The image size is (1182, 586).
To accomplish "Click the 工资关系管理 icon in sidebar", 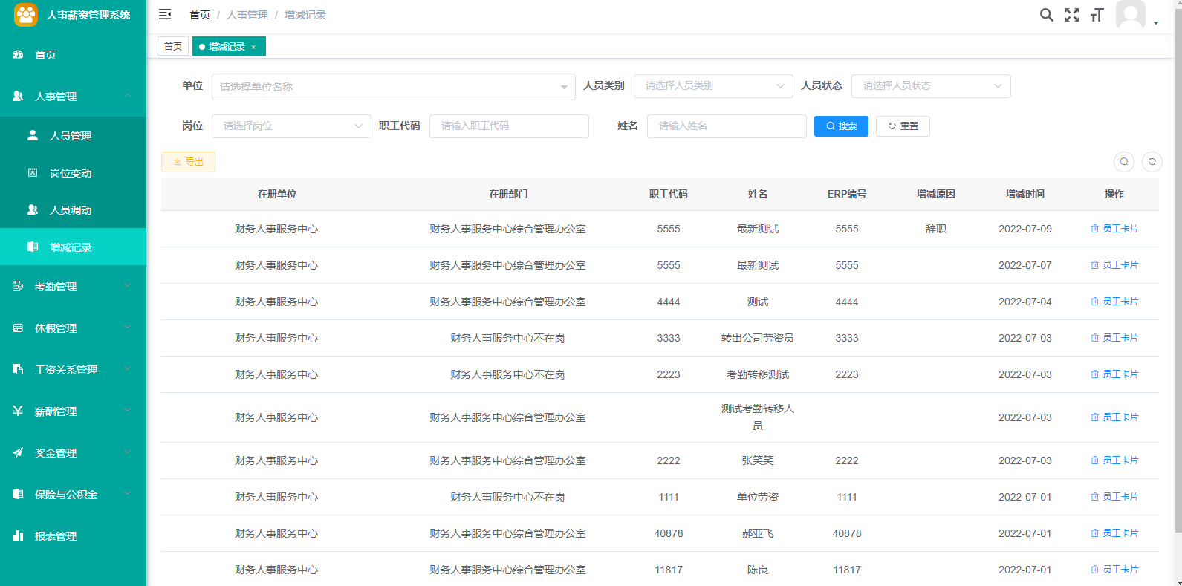I will (x=18, y=370).
